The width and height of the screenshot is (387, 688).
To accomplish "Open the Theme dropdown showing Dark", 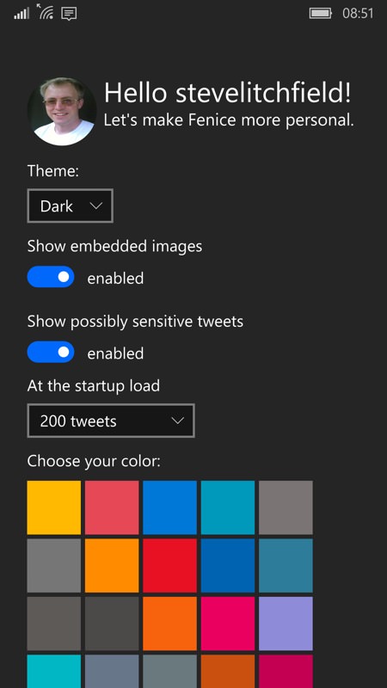I will [x=71, y=206].
